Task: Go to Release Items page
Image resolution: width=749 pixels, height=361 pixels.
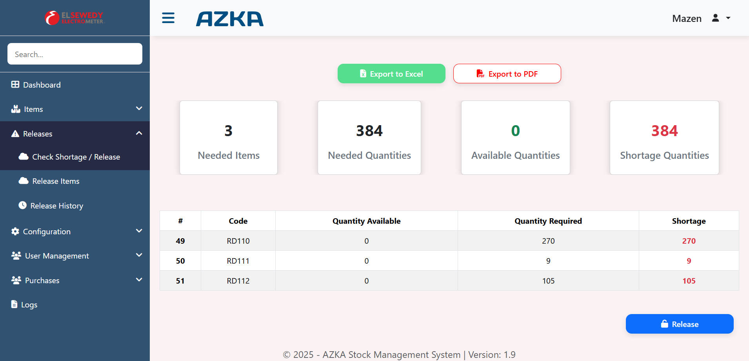Action: pyautogui.click(x=56, y=181)
